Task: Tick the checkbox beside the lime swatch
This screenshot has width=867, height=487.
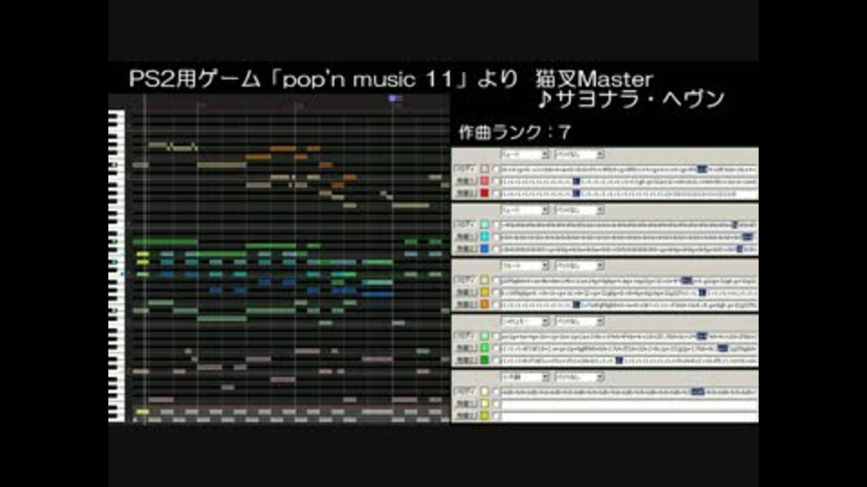Action: pyautogui.click(x=496, y=416)
